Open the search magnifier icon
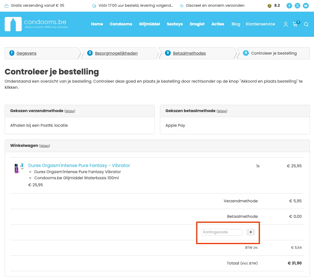The image size is (314, 280). 306,25
